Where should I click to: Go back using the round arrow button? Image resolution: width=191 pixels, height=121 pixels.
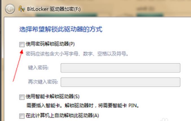pos(10,9)
